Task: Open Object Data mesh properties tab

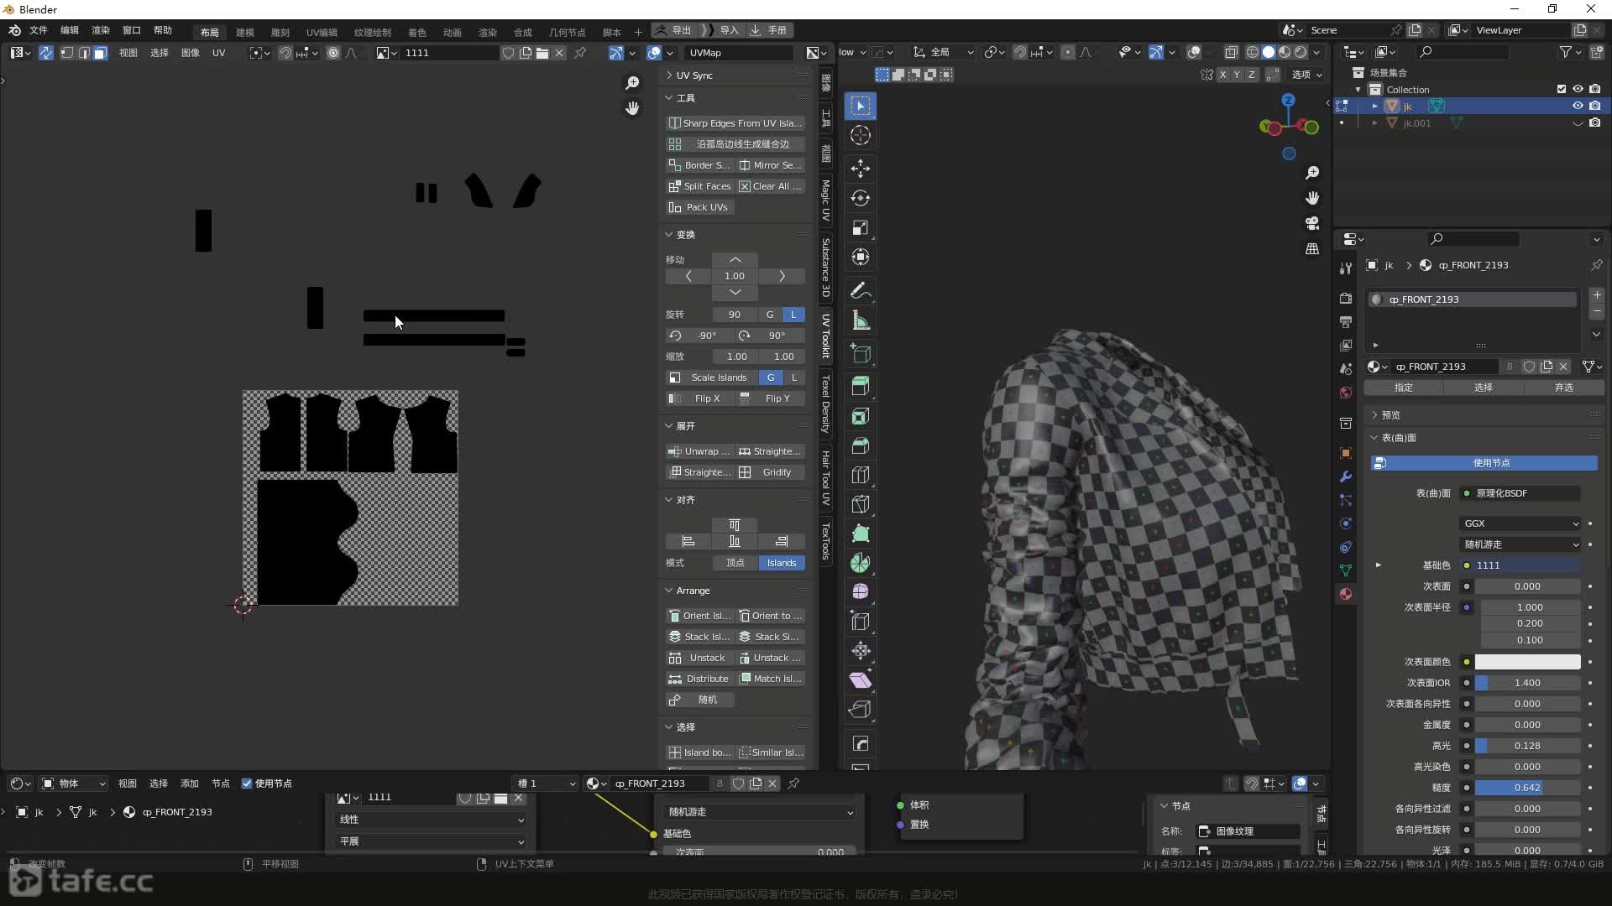Action: 1346,570
